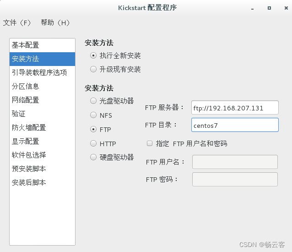Image resolution: width=292 pixels, height=252 pixels.
Task: Minimize the Kickstart window
Action: pyautogui.click(x=252, y=8)
